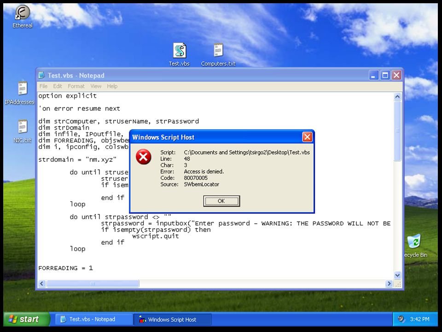The image size is (442, 332).
Task: Click the red error icon in dialog
Action: 144,157
